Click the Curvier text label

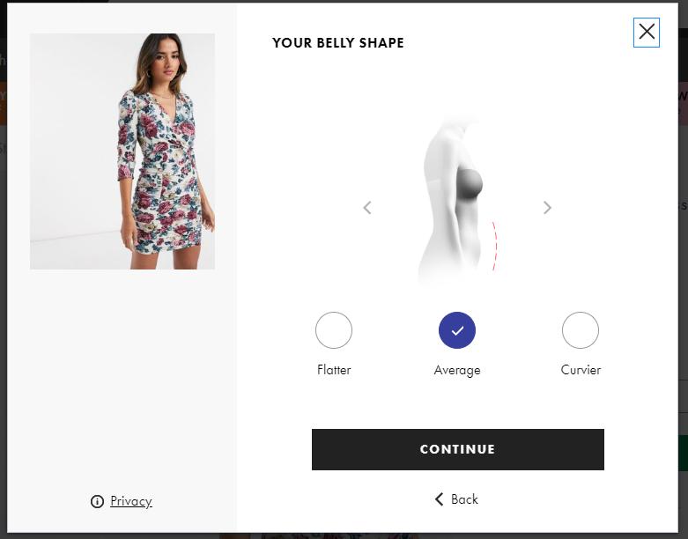[x=581, y=370]
